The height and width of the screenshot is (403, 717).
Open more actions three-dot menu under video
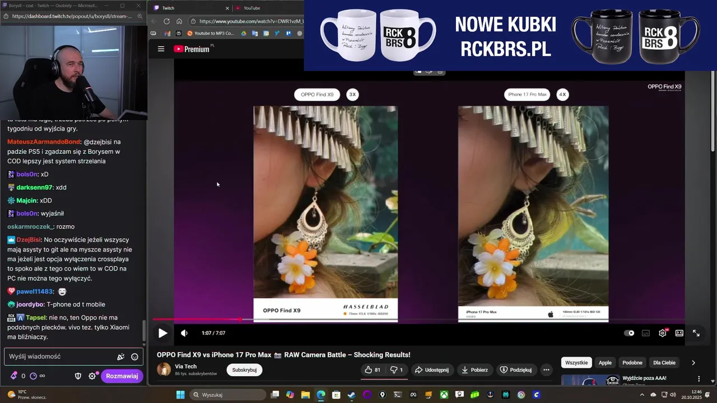tap(546, 370)
